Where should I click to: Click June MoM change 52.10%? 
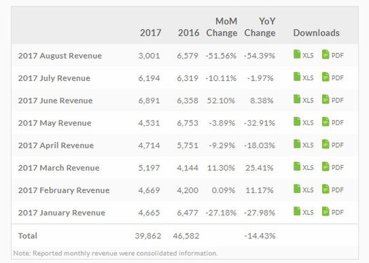click(221, 101)
